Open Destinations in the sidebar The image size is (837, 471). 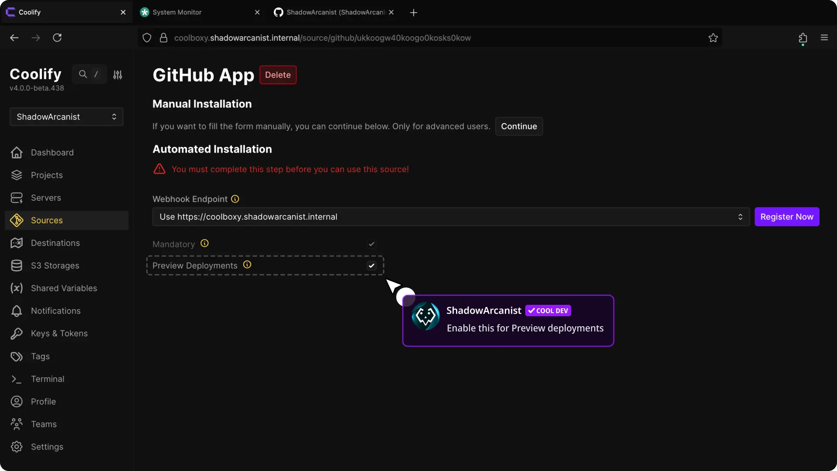[55, 243]
